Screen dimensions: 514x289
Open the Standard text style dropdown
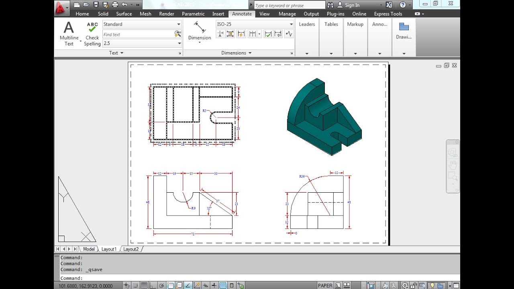point(142,24)
